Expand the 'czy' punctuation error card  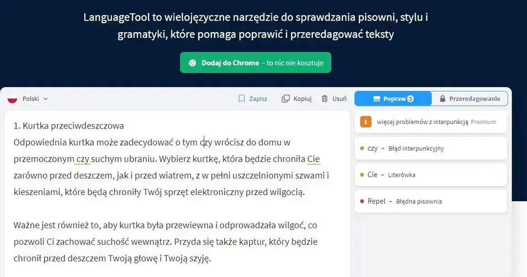(430, 148)
